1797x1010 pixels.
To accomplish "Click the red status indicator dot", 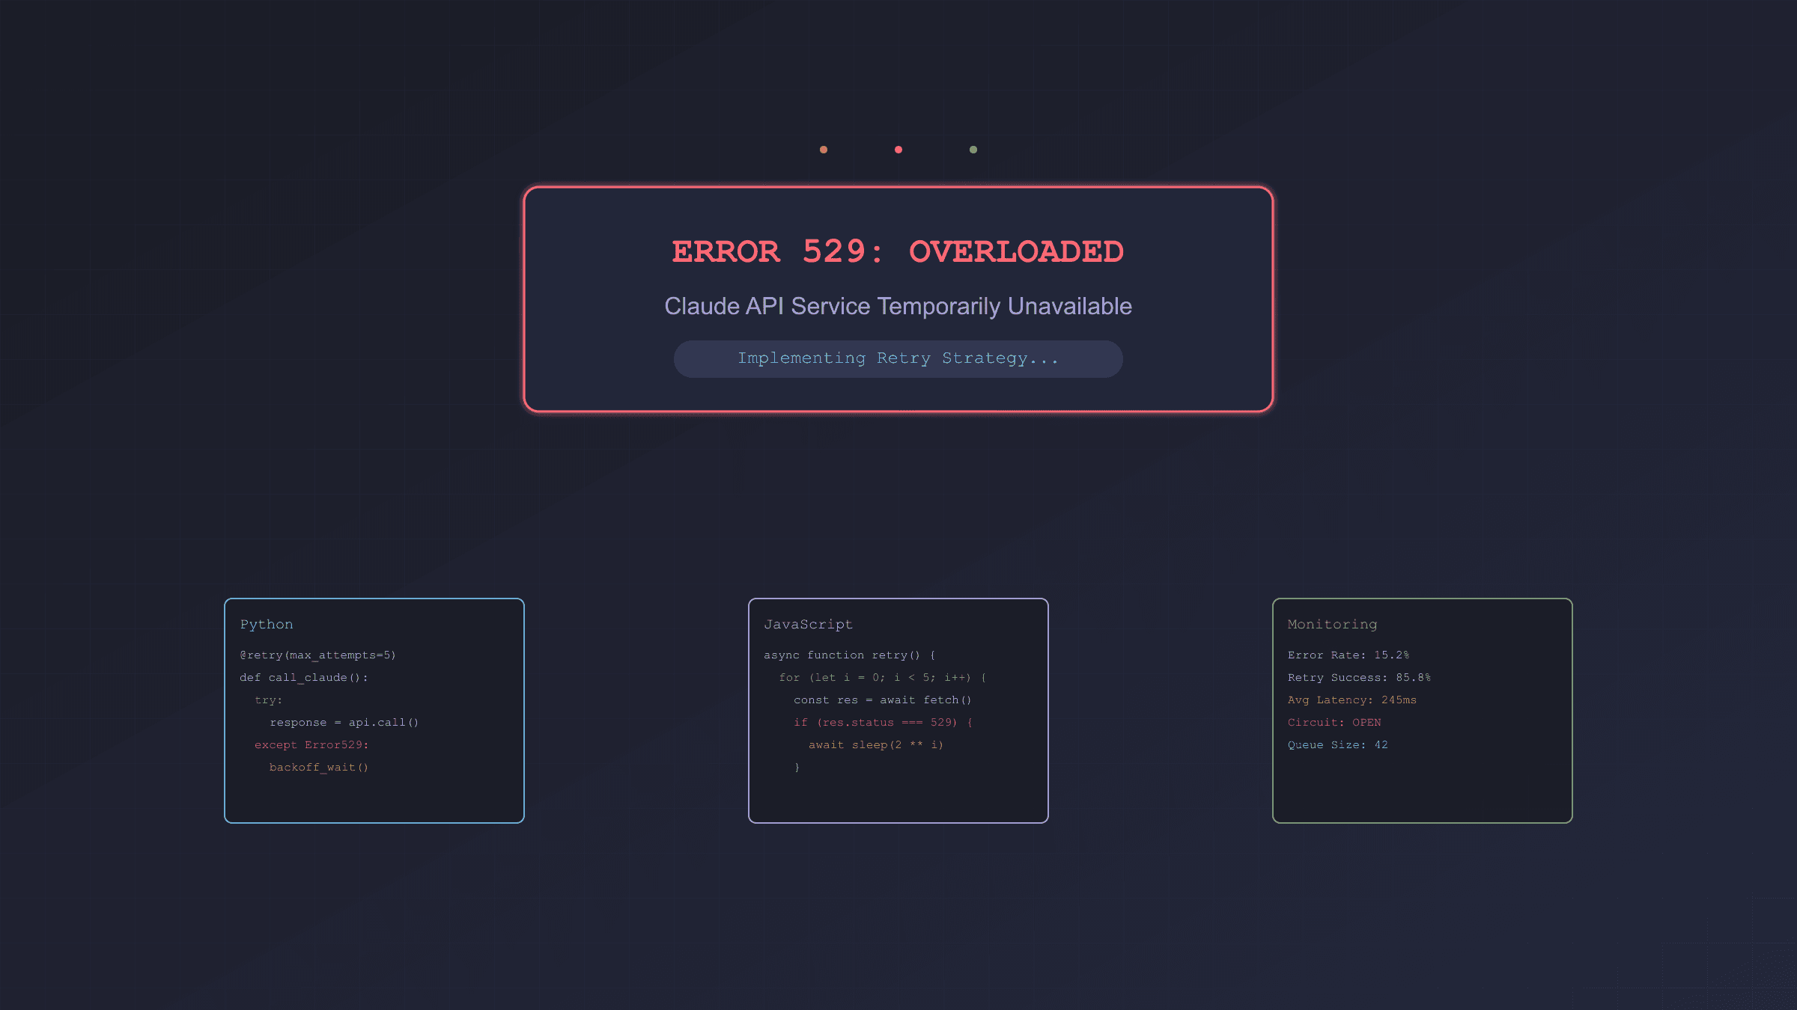I will pyautogui.click(x=824, y=149).
